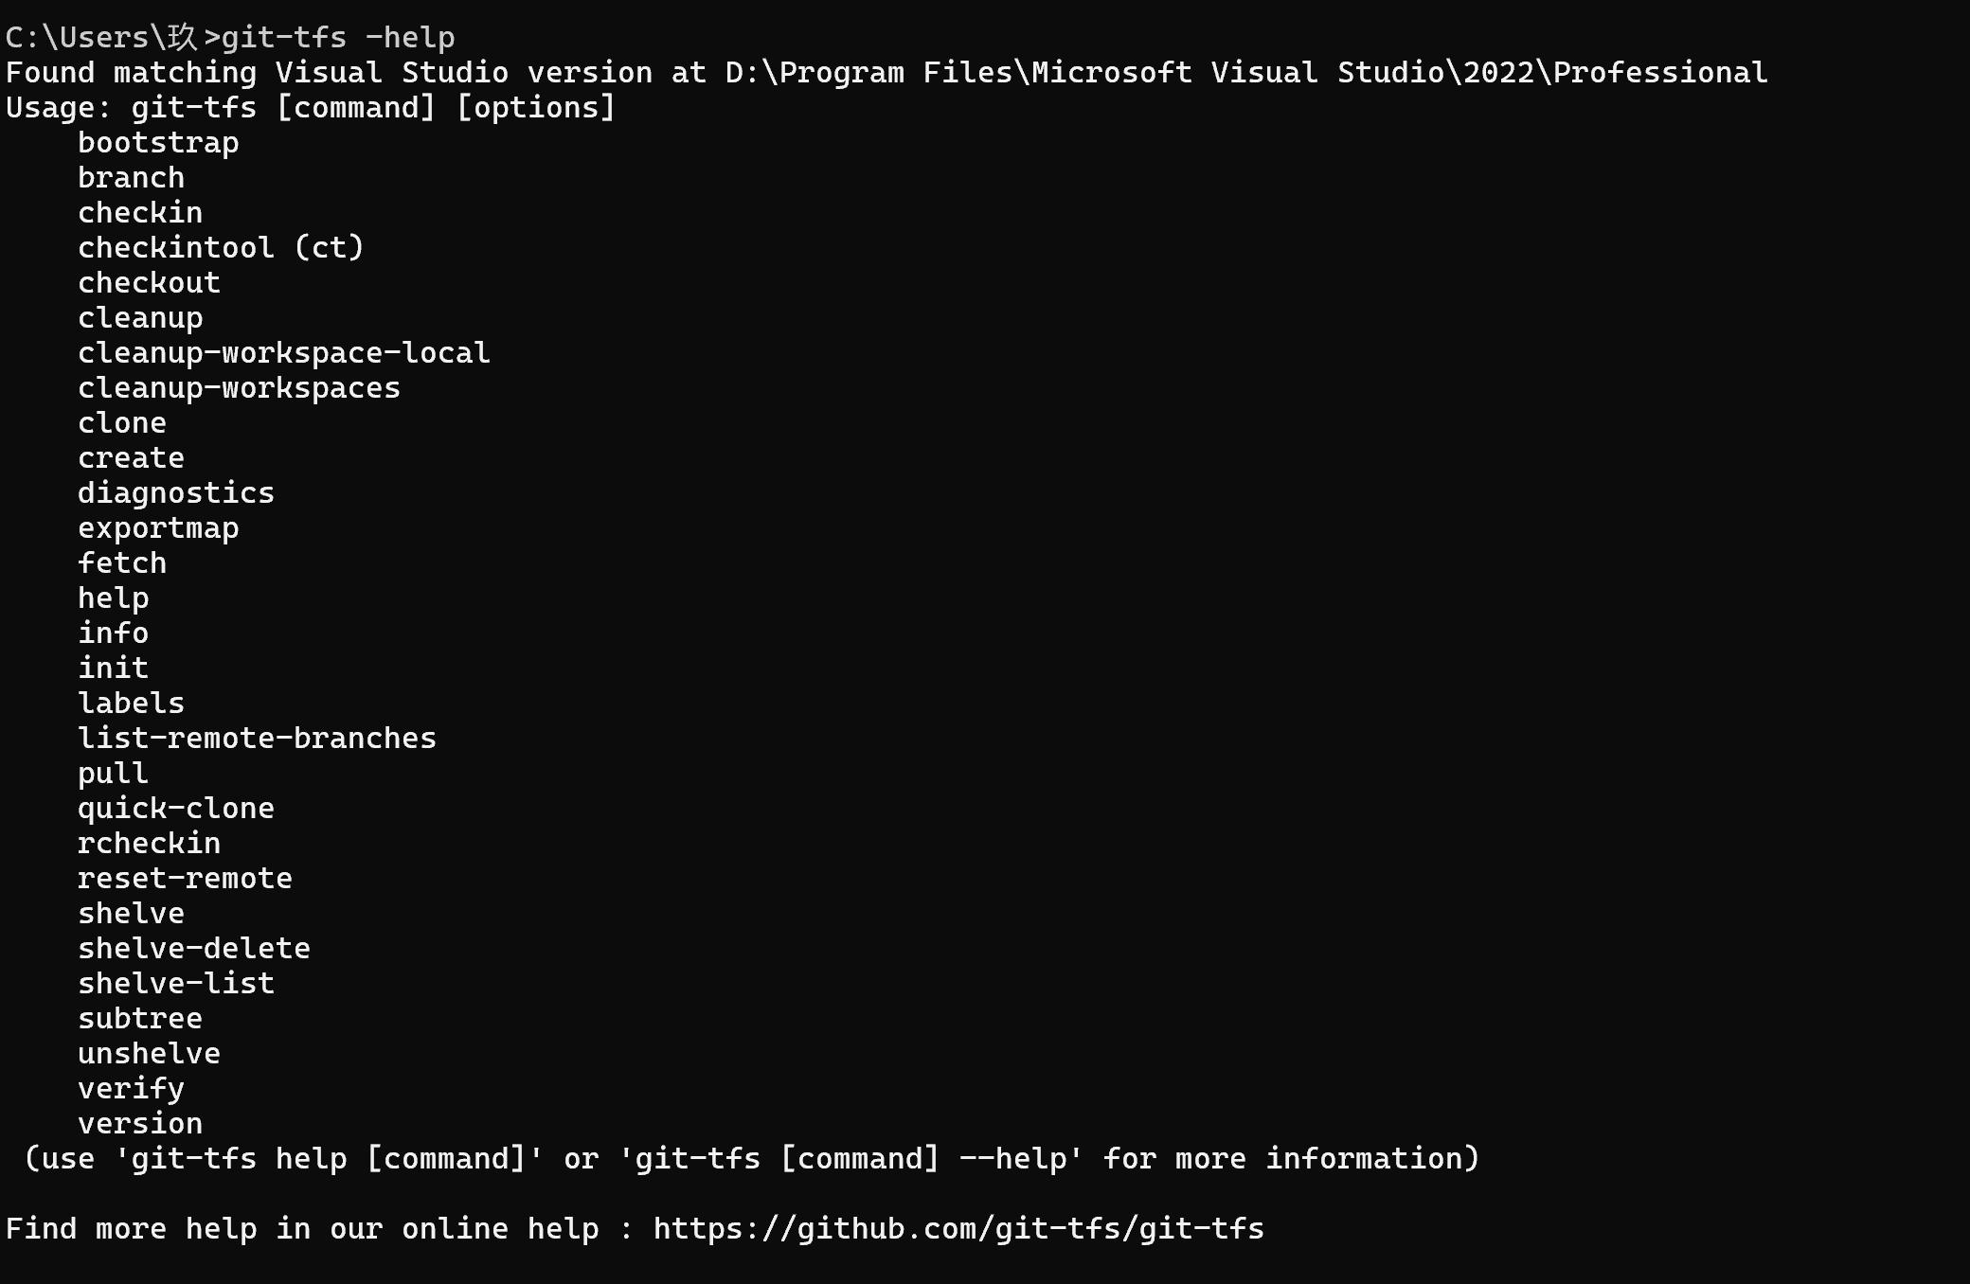This screenshot has height=1284, width=1970.
Task: Select the list-remote-branches command
Action: (257, 737)
